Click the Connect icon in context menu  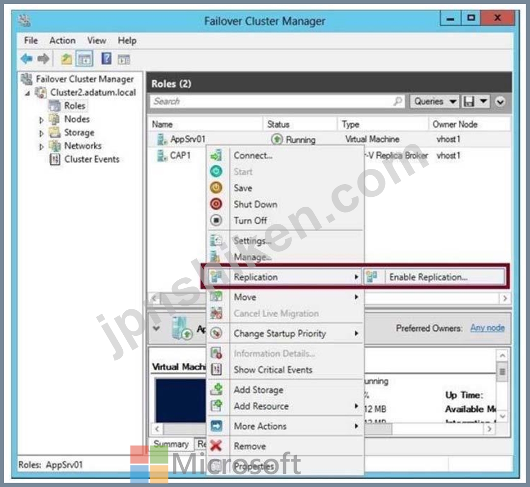click(216, 156)
